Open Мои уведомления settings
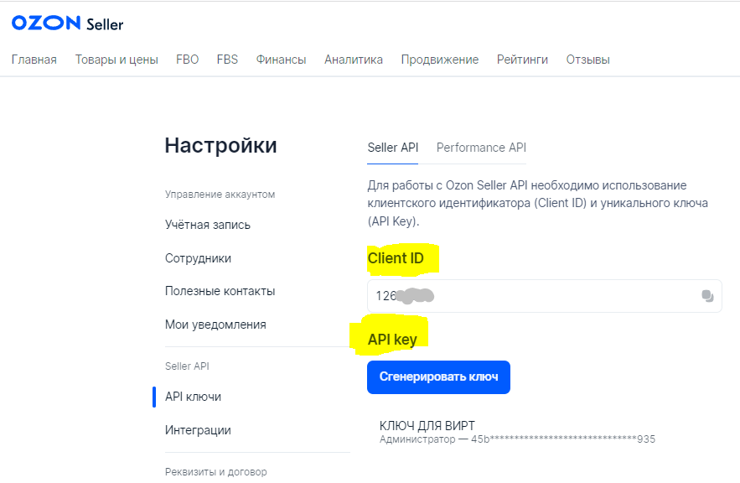This screenshot has height=483, width=740. [x=215, y=325]
